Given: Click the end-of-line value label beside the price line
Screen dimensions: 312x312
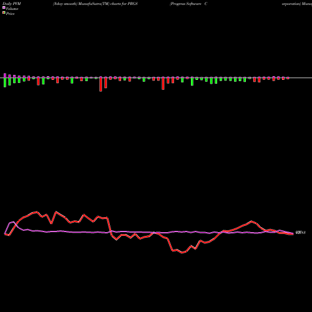Looking at the screenshot, I should [x=300, y=233].
